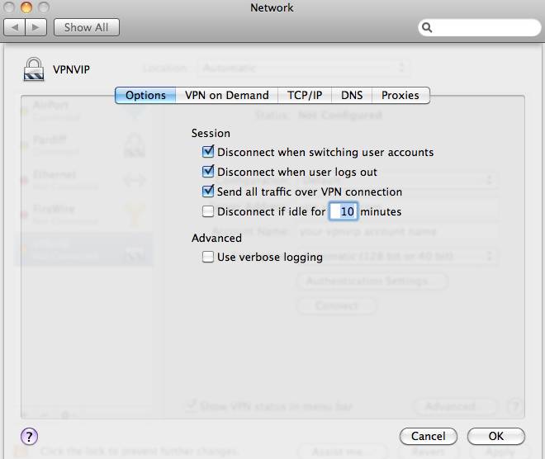545x459 pixels.
Task: Switch to the DNS tab
Action: [x=352, y=95]
